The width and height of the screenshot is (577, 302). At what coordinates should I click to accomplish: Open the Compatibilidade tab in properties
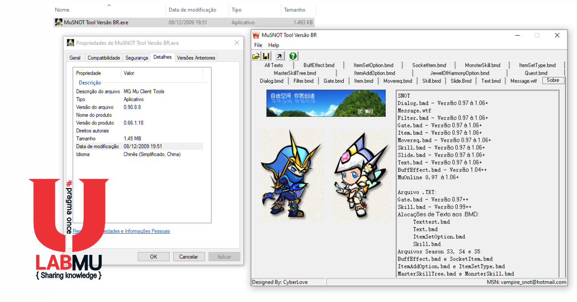103,58
